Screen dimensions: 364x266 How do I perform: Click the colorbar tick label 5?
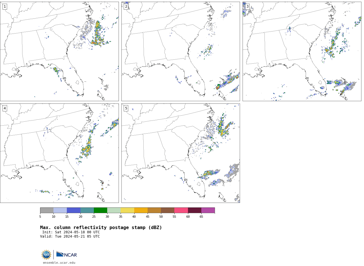40,217
